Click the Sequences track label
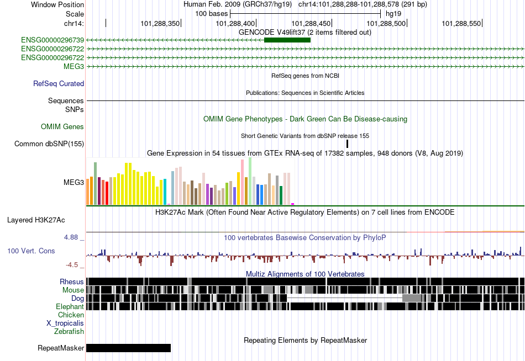 pos(66,100)
